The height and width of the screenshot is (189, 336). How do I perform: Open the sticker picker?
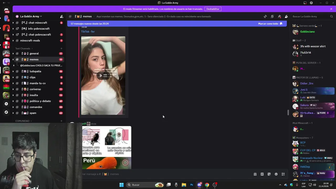(269, 174)
